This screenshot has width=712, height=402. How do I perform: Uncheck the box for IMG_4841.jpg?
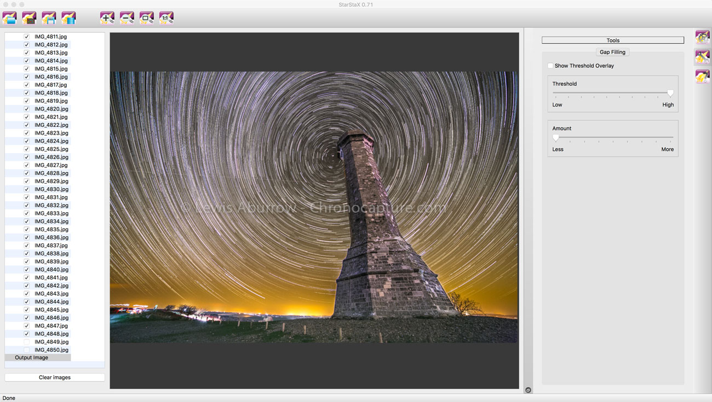pos(26,277)
